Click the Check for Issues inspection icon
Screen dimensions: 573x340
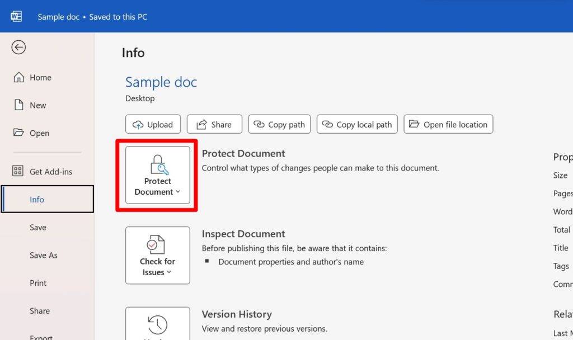click(x=157, y=244)
